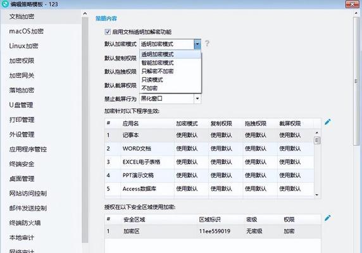Click the pencil edit icon beside program table
This screenshot has width=362, height=253.
point(328,122)
